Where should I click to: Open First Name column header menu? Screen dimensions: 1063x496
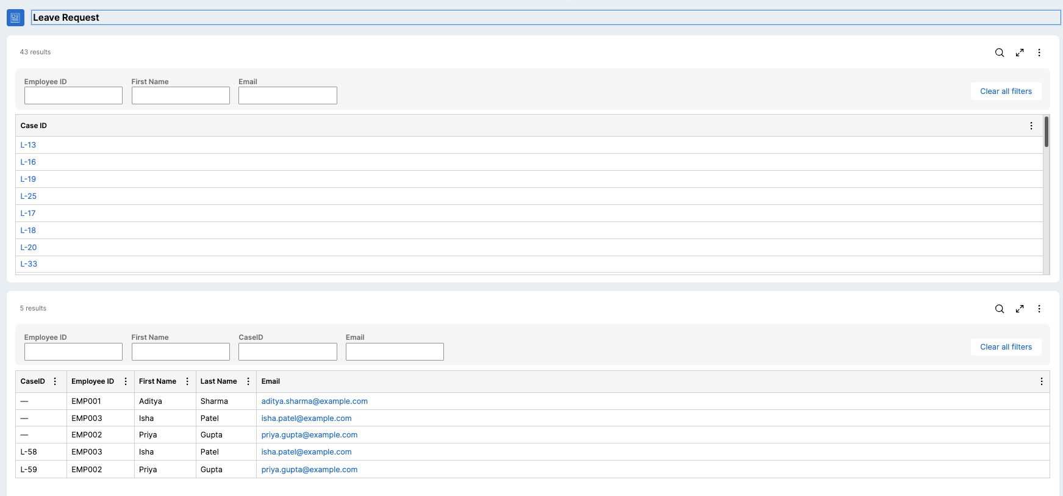187,381
